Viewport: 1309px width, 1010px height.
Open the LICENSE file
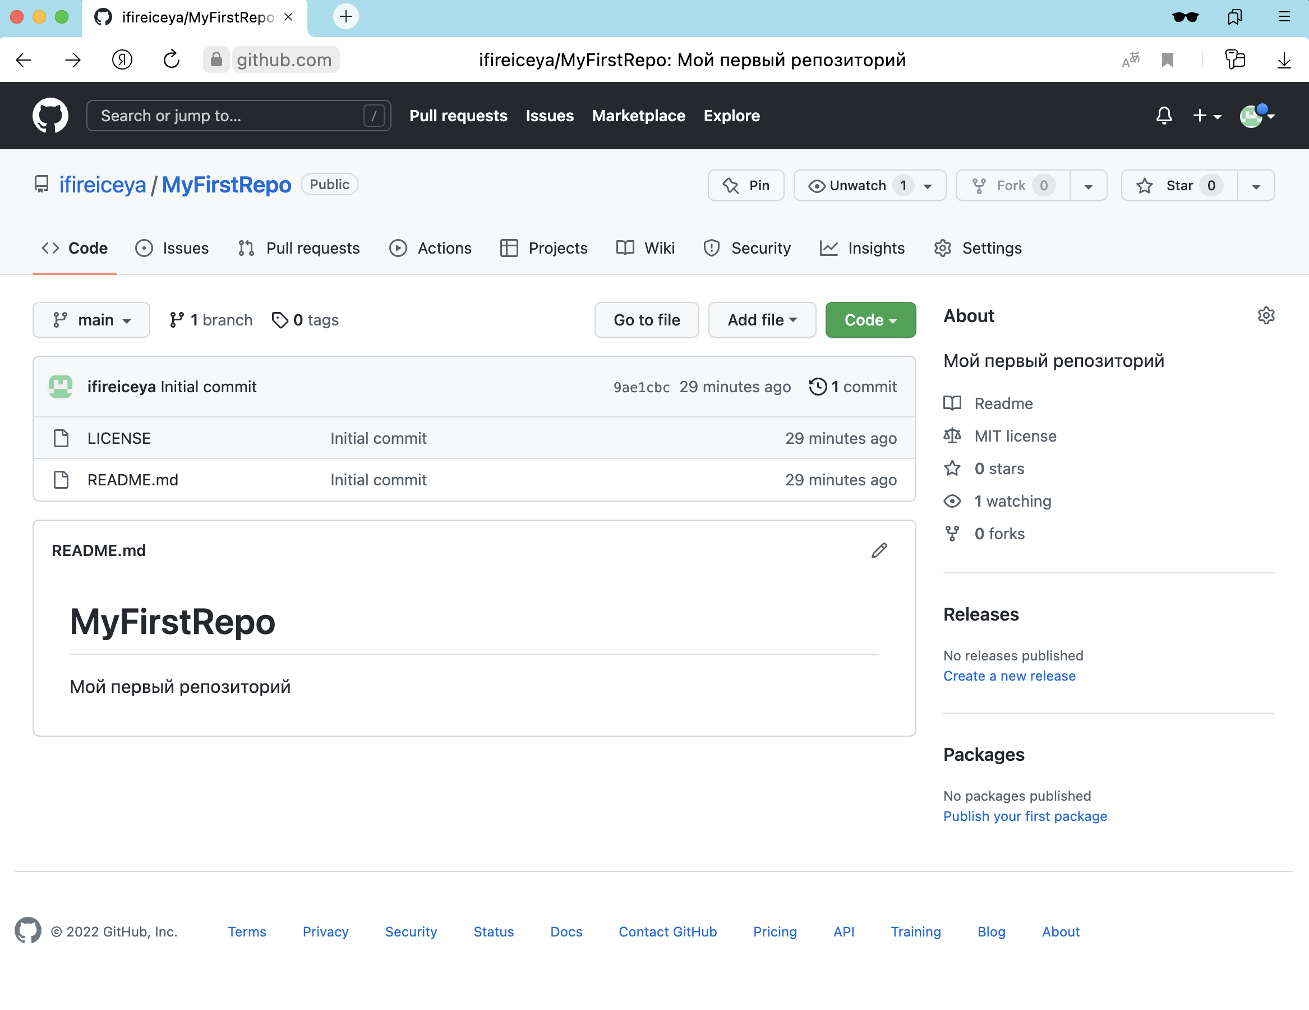pos(119,438)
